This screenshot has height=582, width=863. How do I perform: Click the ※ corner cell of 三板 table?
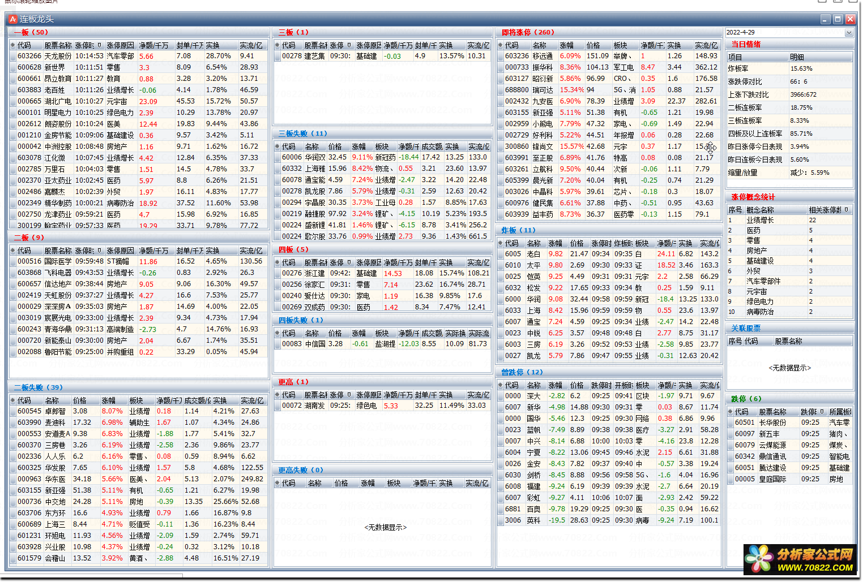coord(277,45)
